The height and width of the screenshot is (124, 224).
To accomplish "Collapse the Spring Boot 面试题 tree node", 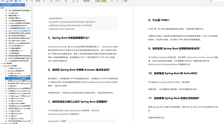I will 2,66.
